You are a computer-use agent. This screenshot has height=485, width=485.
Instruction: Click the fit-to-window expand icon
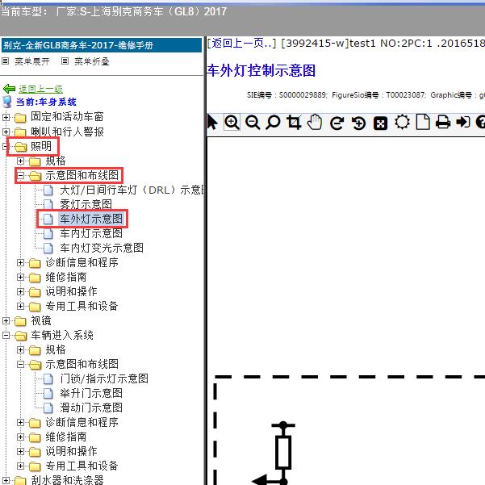pyautogui.click(x=380, y=123)
